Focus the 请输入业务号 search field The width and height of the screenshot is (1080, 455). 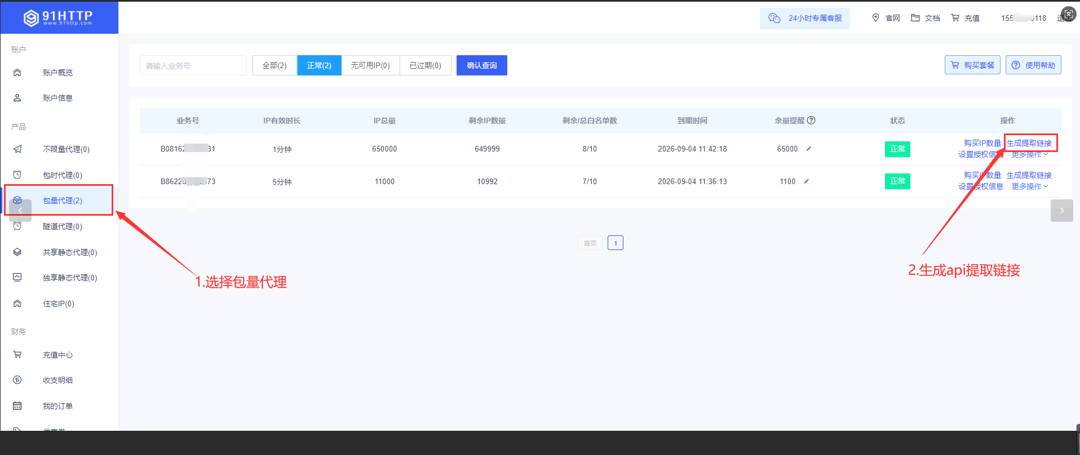(193, 65)
